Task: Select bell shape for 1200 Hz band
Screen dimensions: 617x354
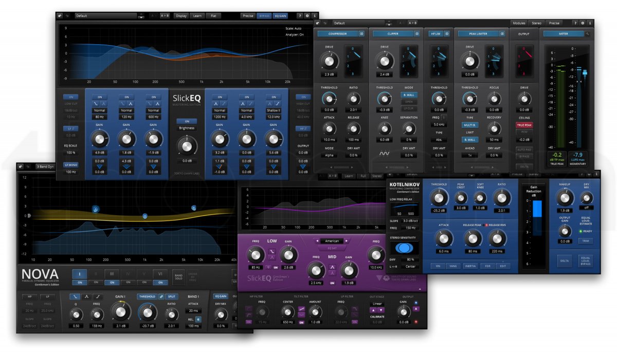Action: click(216, 104)
